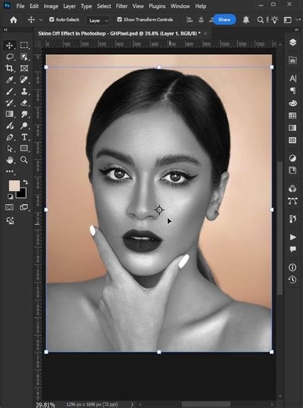Open the Image menu
The width and height of the screenshot is (303, 408).
point(51,6)
